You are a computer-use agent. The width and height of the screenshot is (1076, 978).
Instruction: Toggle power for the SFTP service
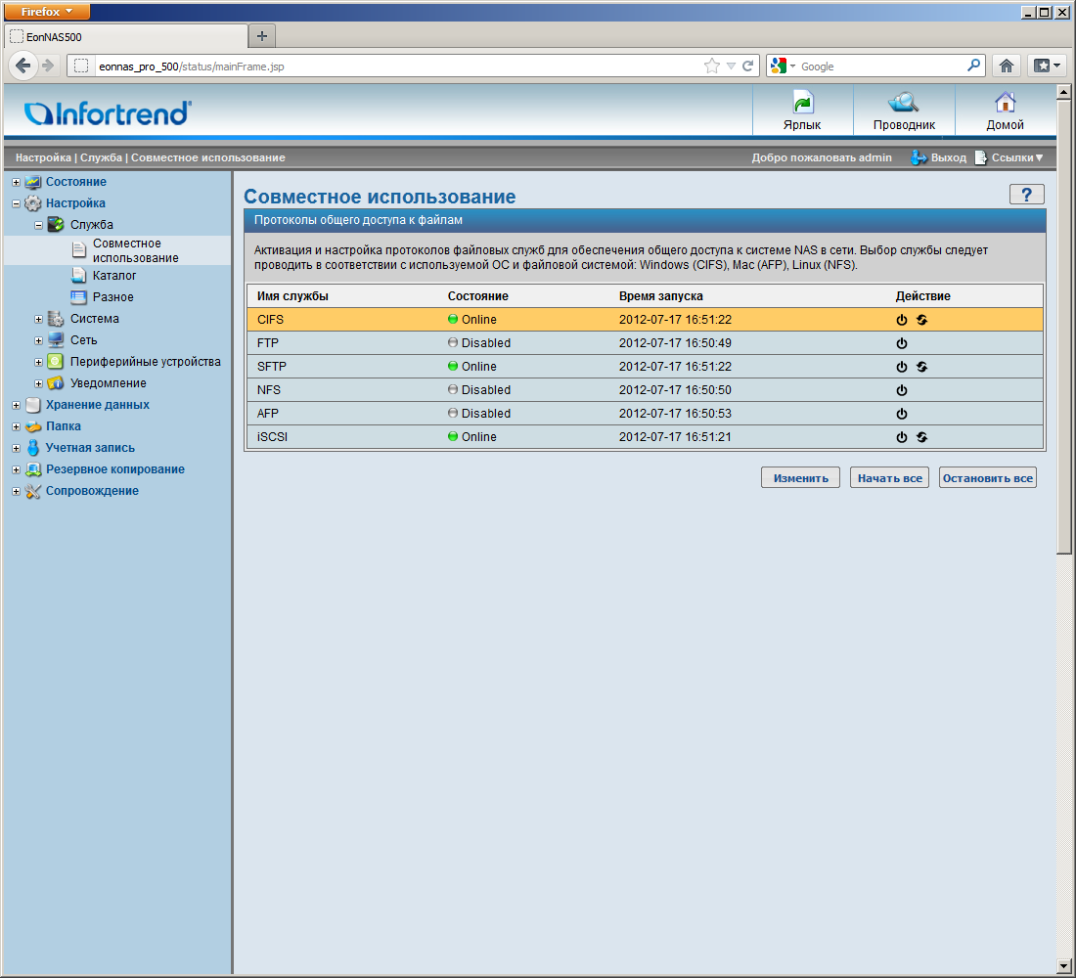click(x=902, y=367)
